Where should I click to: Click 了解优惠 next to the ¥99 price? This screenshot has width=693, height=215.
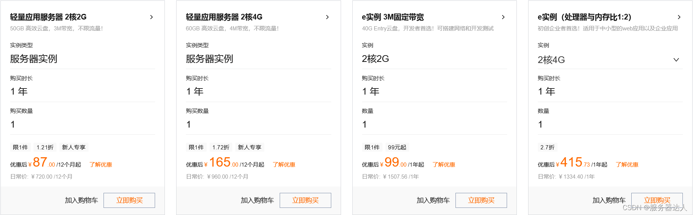(x=444, y=165)
